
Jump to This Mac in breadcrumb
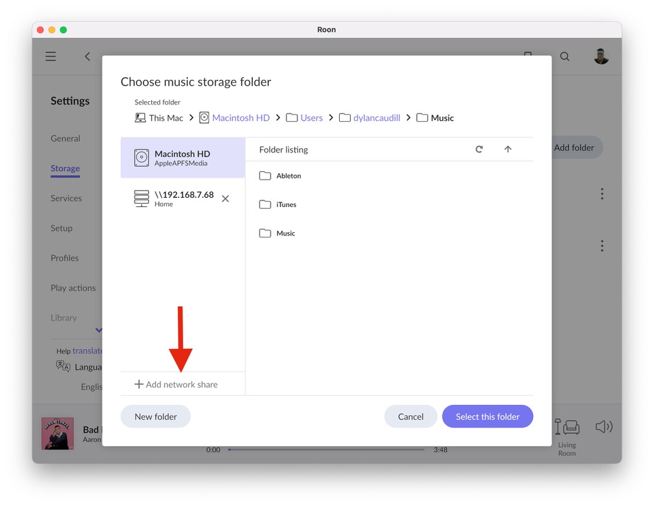coord(159,118)
